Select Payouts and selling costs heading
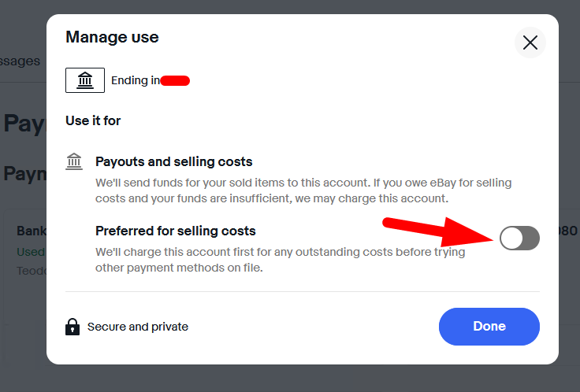The width and height of the screenshot is (580, 392). [x=174, y=161]
